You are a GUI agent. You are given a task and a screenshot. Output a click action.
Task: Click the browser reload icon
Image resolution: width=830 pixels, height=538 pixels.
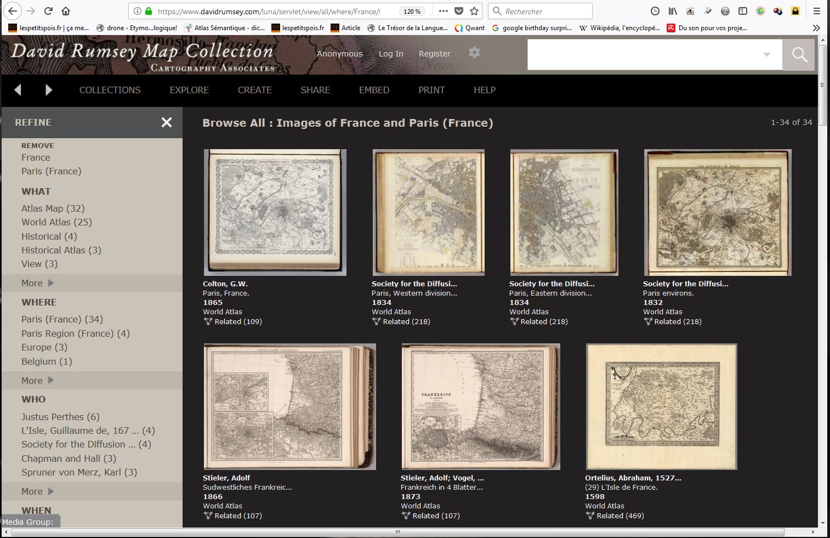48,11
